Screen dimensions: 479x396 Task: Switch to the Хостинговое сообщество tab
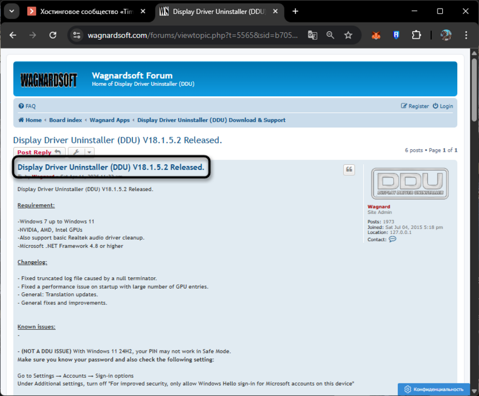[86, 12]
